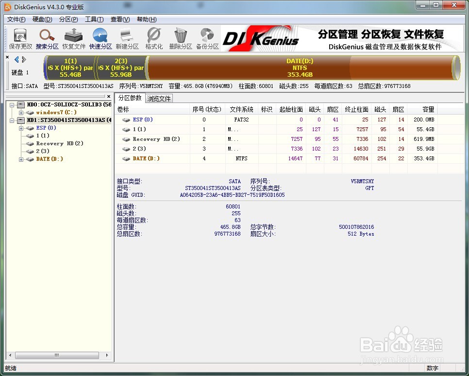Expand the ESP(0) tree node

coord(21,128)
